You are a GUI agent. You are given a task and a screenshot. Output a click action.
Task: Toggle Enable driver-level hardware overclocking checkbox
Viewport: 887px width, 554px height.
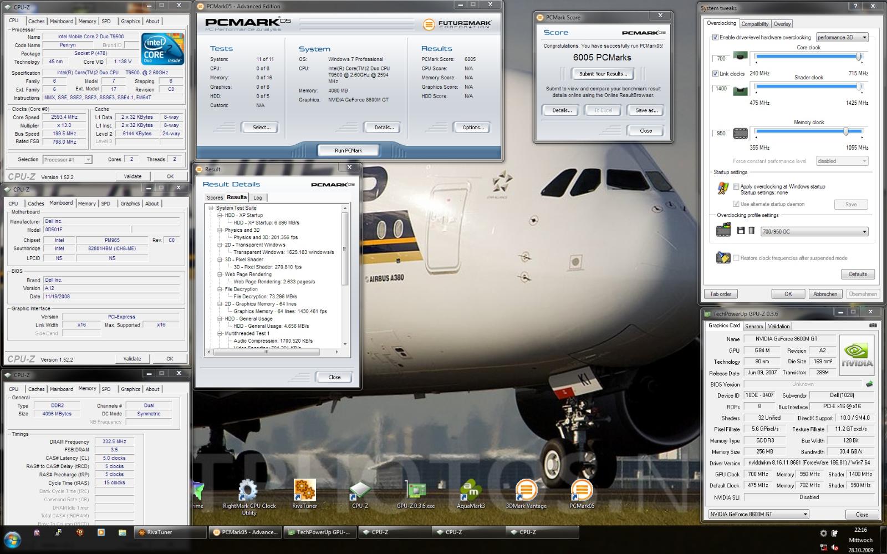pos(715,37)
